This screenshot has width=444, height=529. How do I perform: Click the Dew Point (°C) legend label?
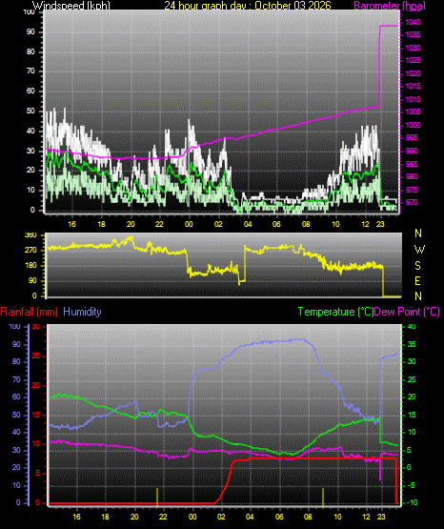point(407,312)
